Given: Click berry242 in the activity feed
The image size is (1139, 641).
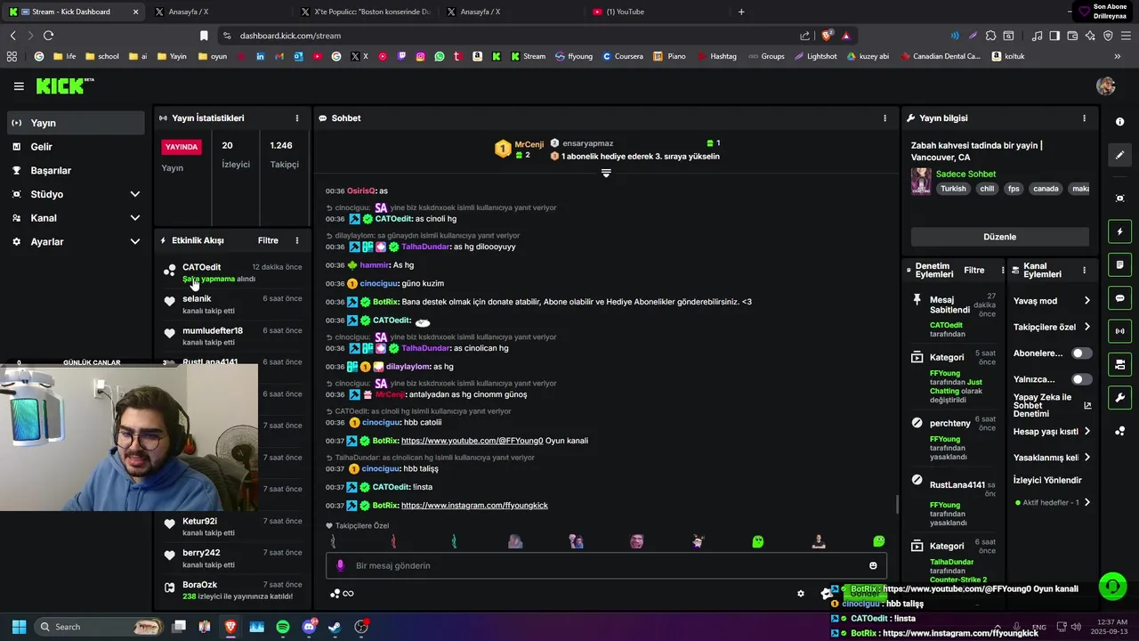Looking at the screenshot, I should point(201,553).
